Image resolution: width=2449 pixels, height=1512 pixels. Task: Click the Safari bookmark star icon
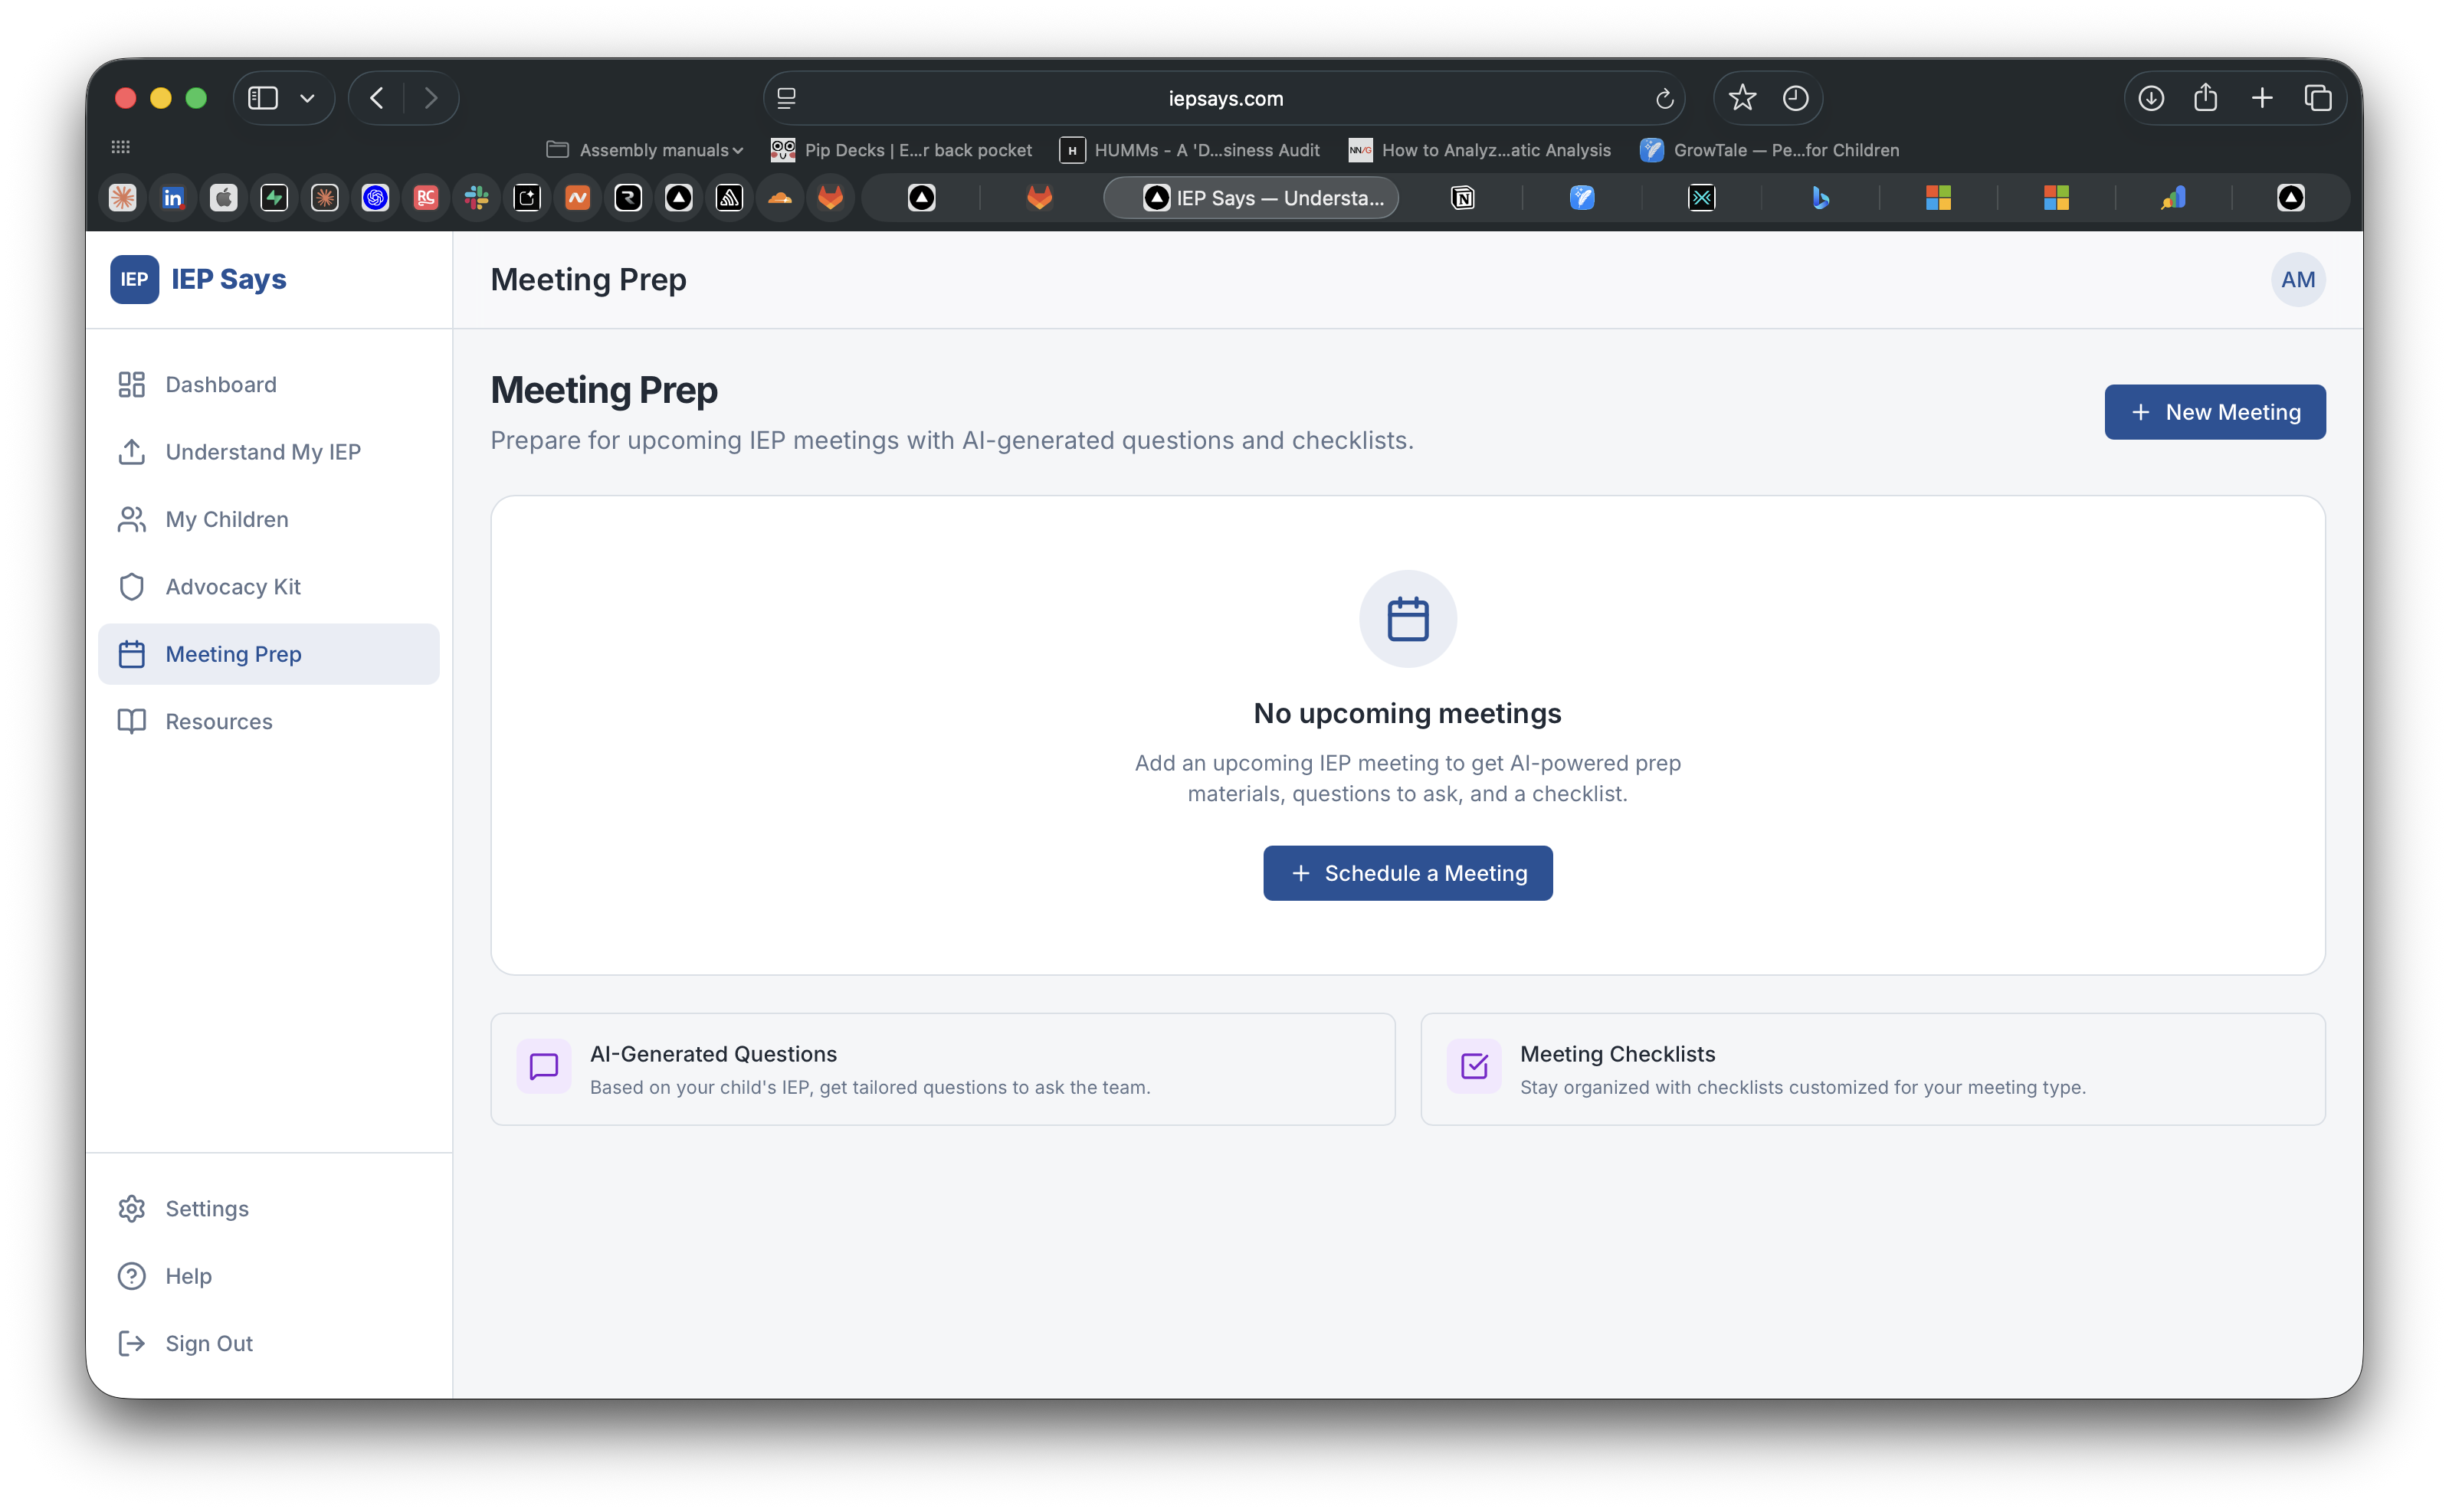[1742, 98]
